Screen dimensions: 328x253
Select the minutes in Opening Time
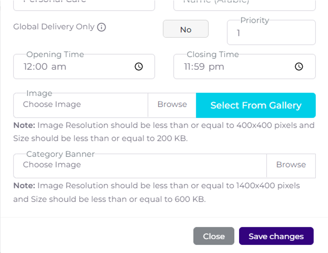coord(42,66)
